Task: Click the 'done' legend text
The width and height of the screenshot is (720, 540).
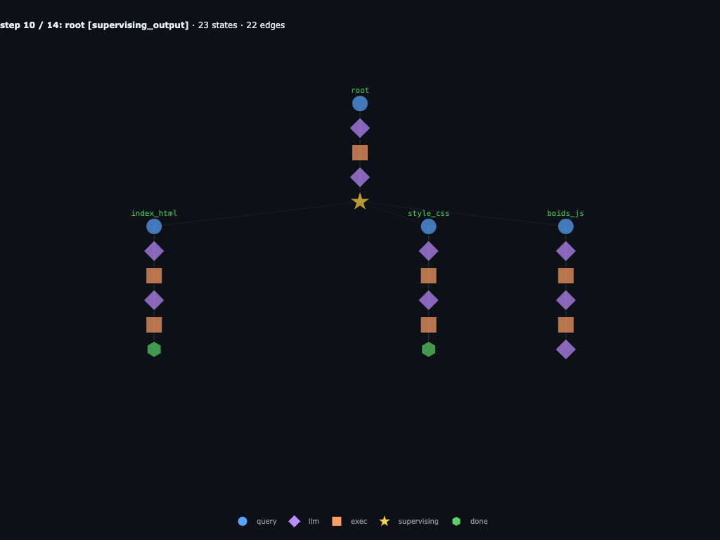Action: [x=479, y=521]
